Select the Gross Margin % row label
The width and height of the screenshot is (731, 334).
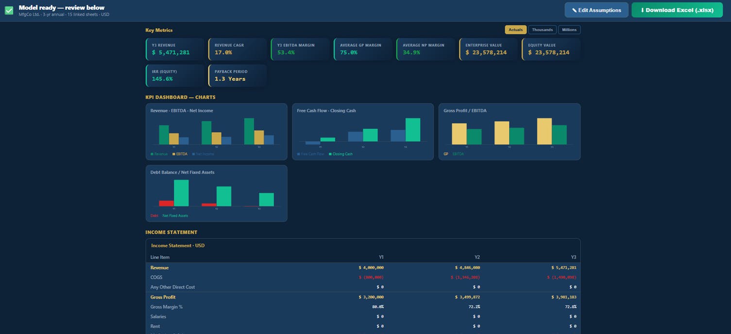[167, 307]
